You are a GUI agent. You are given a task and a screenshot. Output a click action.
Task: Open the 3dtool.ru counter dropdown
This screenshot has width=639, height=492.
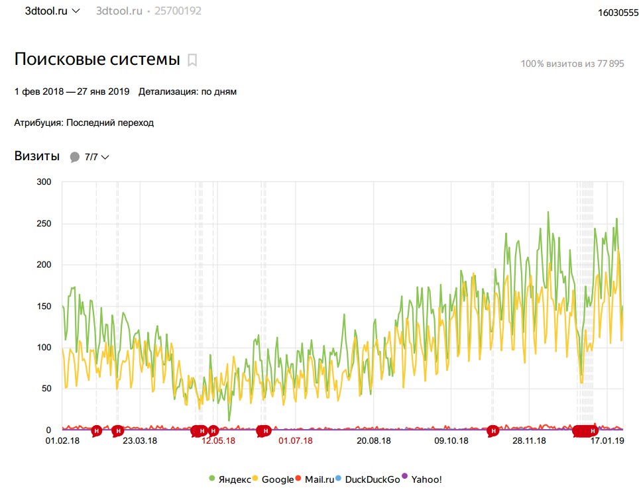[x=52, y=11]
